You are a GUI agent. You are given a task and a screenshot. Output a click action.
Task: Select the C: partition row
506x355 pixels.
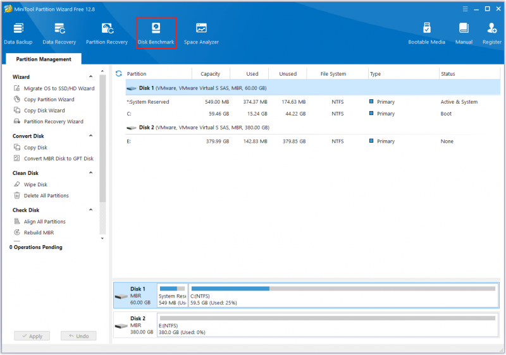[312, 114]
